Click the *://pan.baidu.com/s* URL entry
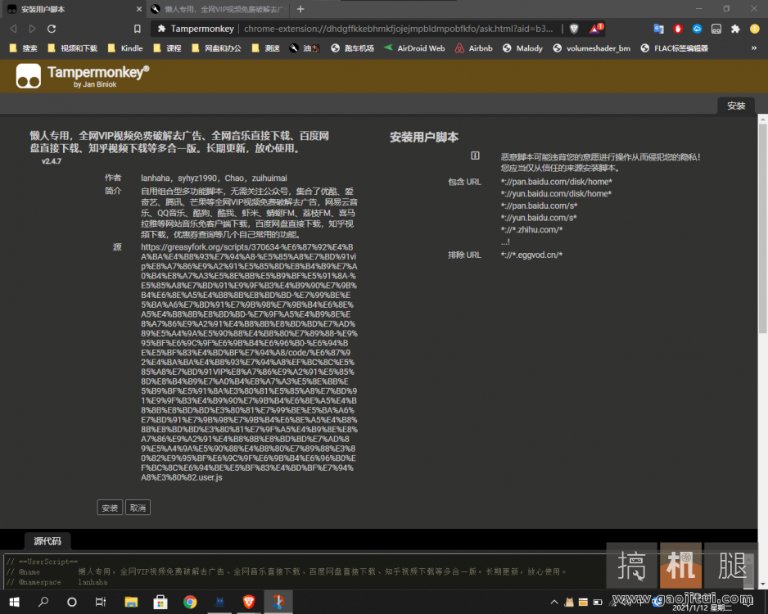This screenshot has height=614, width=768. pyautogui.click(x=540, y=205)
